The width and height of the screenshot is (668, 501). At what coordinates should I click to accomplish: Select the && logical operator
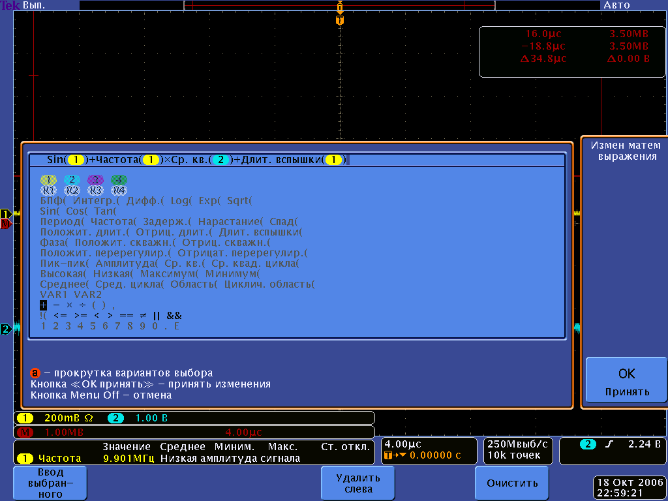pyautogui.click(x=174, y=315)
